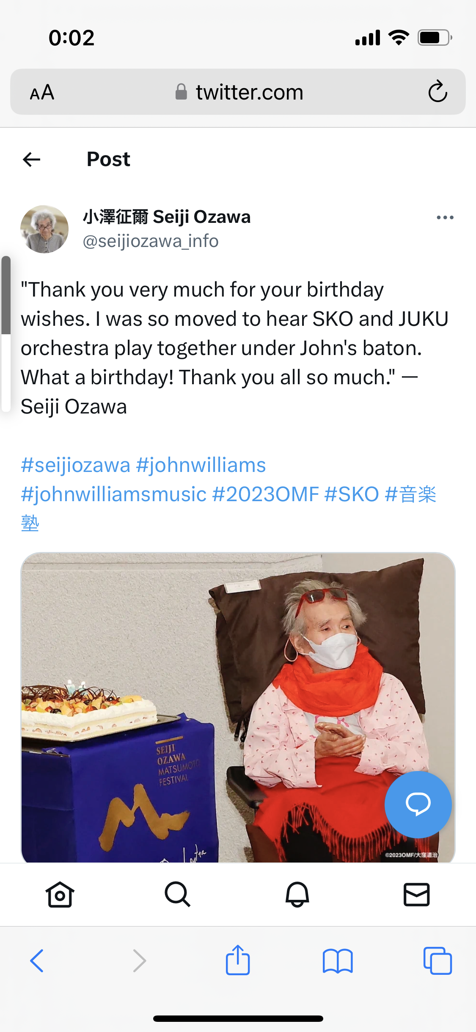Open the Notifications bell tab
The image size is (476, 1032).
297,894
